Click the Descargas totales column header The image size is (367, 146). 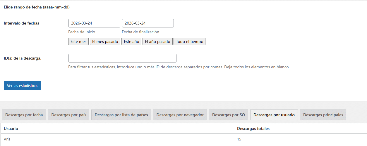[x=253, y=128]
